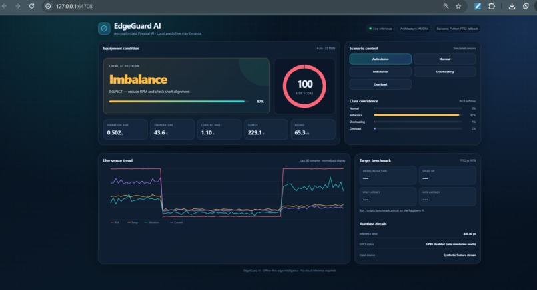Click the Vibration RMS 0.502 card
This screenshot has width=537, height=290.
pyautogui.click(x=125, y=130)
